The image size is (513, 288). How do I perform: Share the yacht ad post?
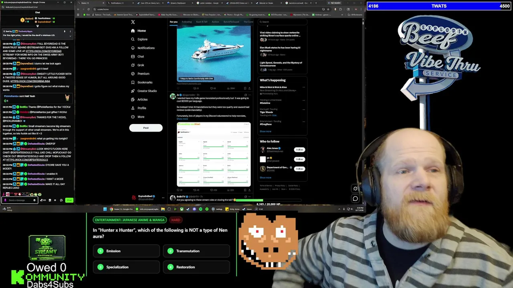(249, 88)
